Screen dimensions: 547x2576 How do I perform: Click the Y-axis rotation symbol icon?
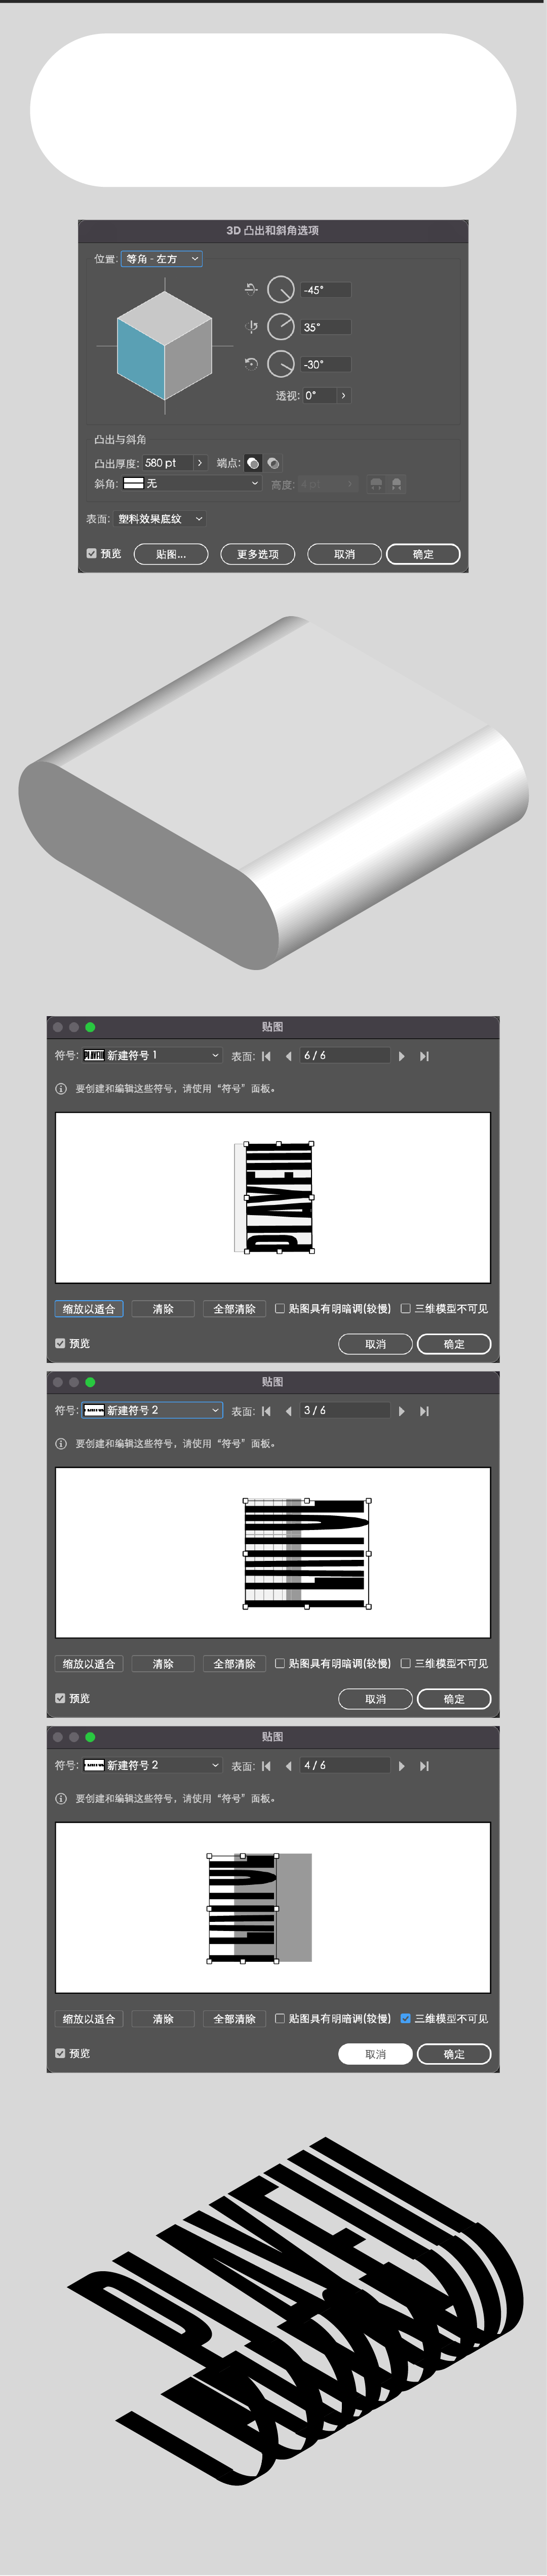click(251, 327)
